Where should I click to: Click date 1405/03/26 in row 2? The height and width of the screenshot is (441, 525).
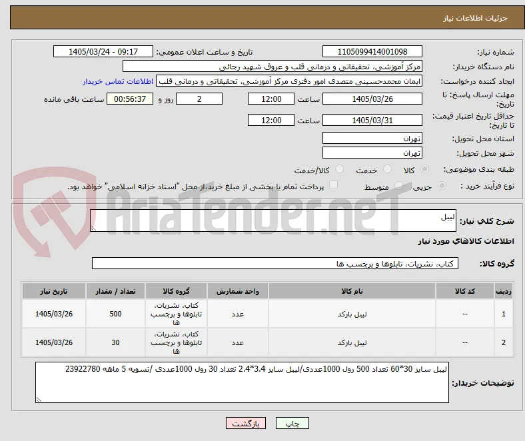pyautogui.click(x=54, y=342)
